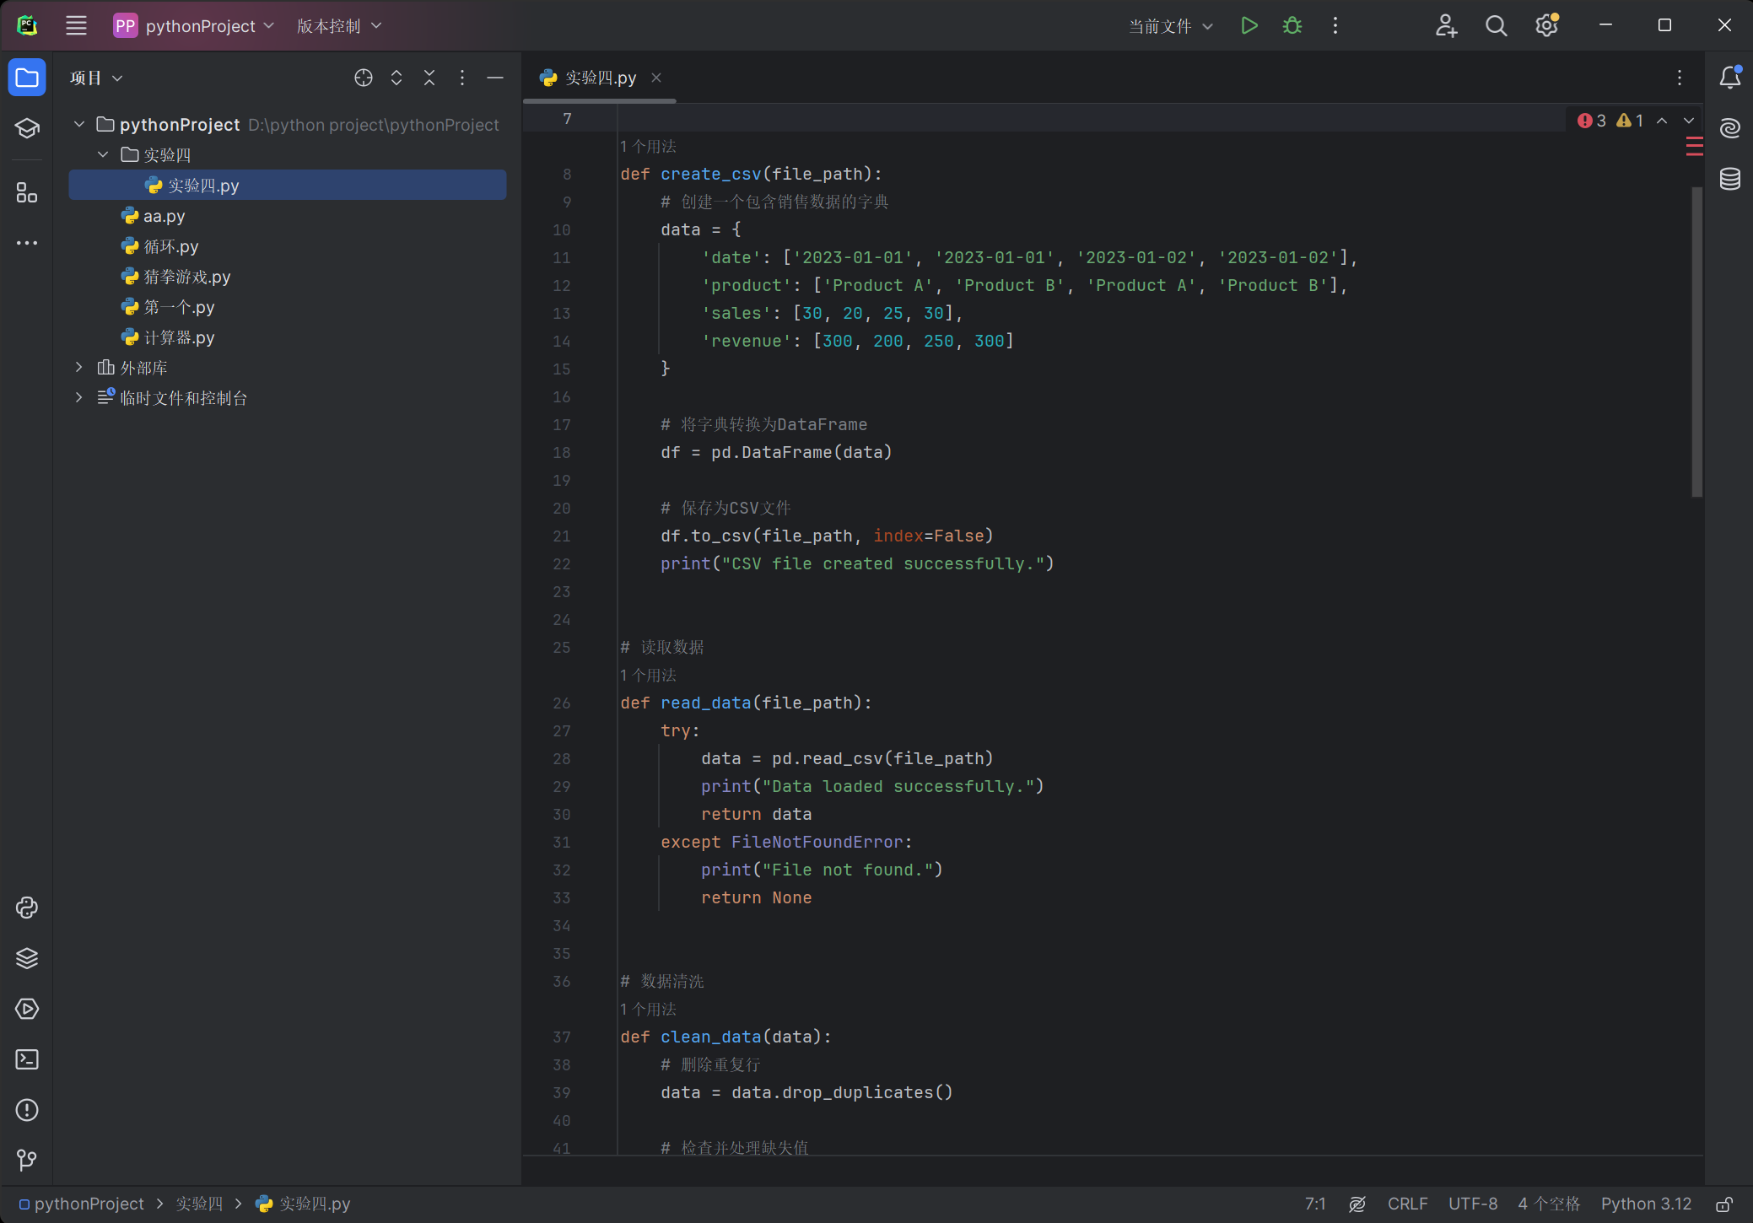
Task: Open the Problems tool window
Action: coord(27,1110)
